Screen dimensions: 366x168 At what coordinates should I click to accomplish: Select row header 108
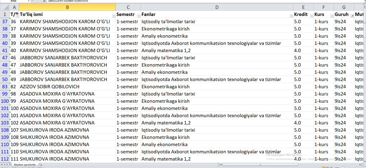(5, 130)
